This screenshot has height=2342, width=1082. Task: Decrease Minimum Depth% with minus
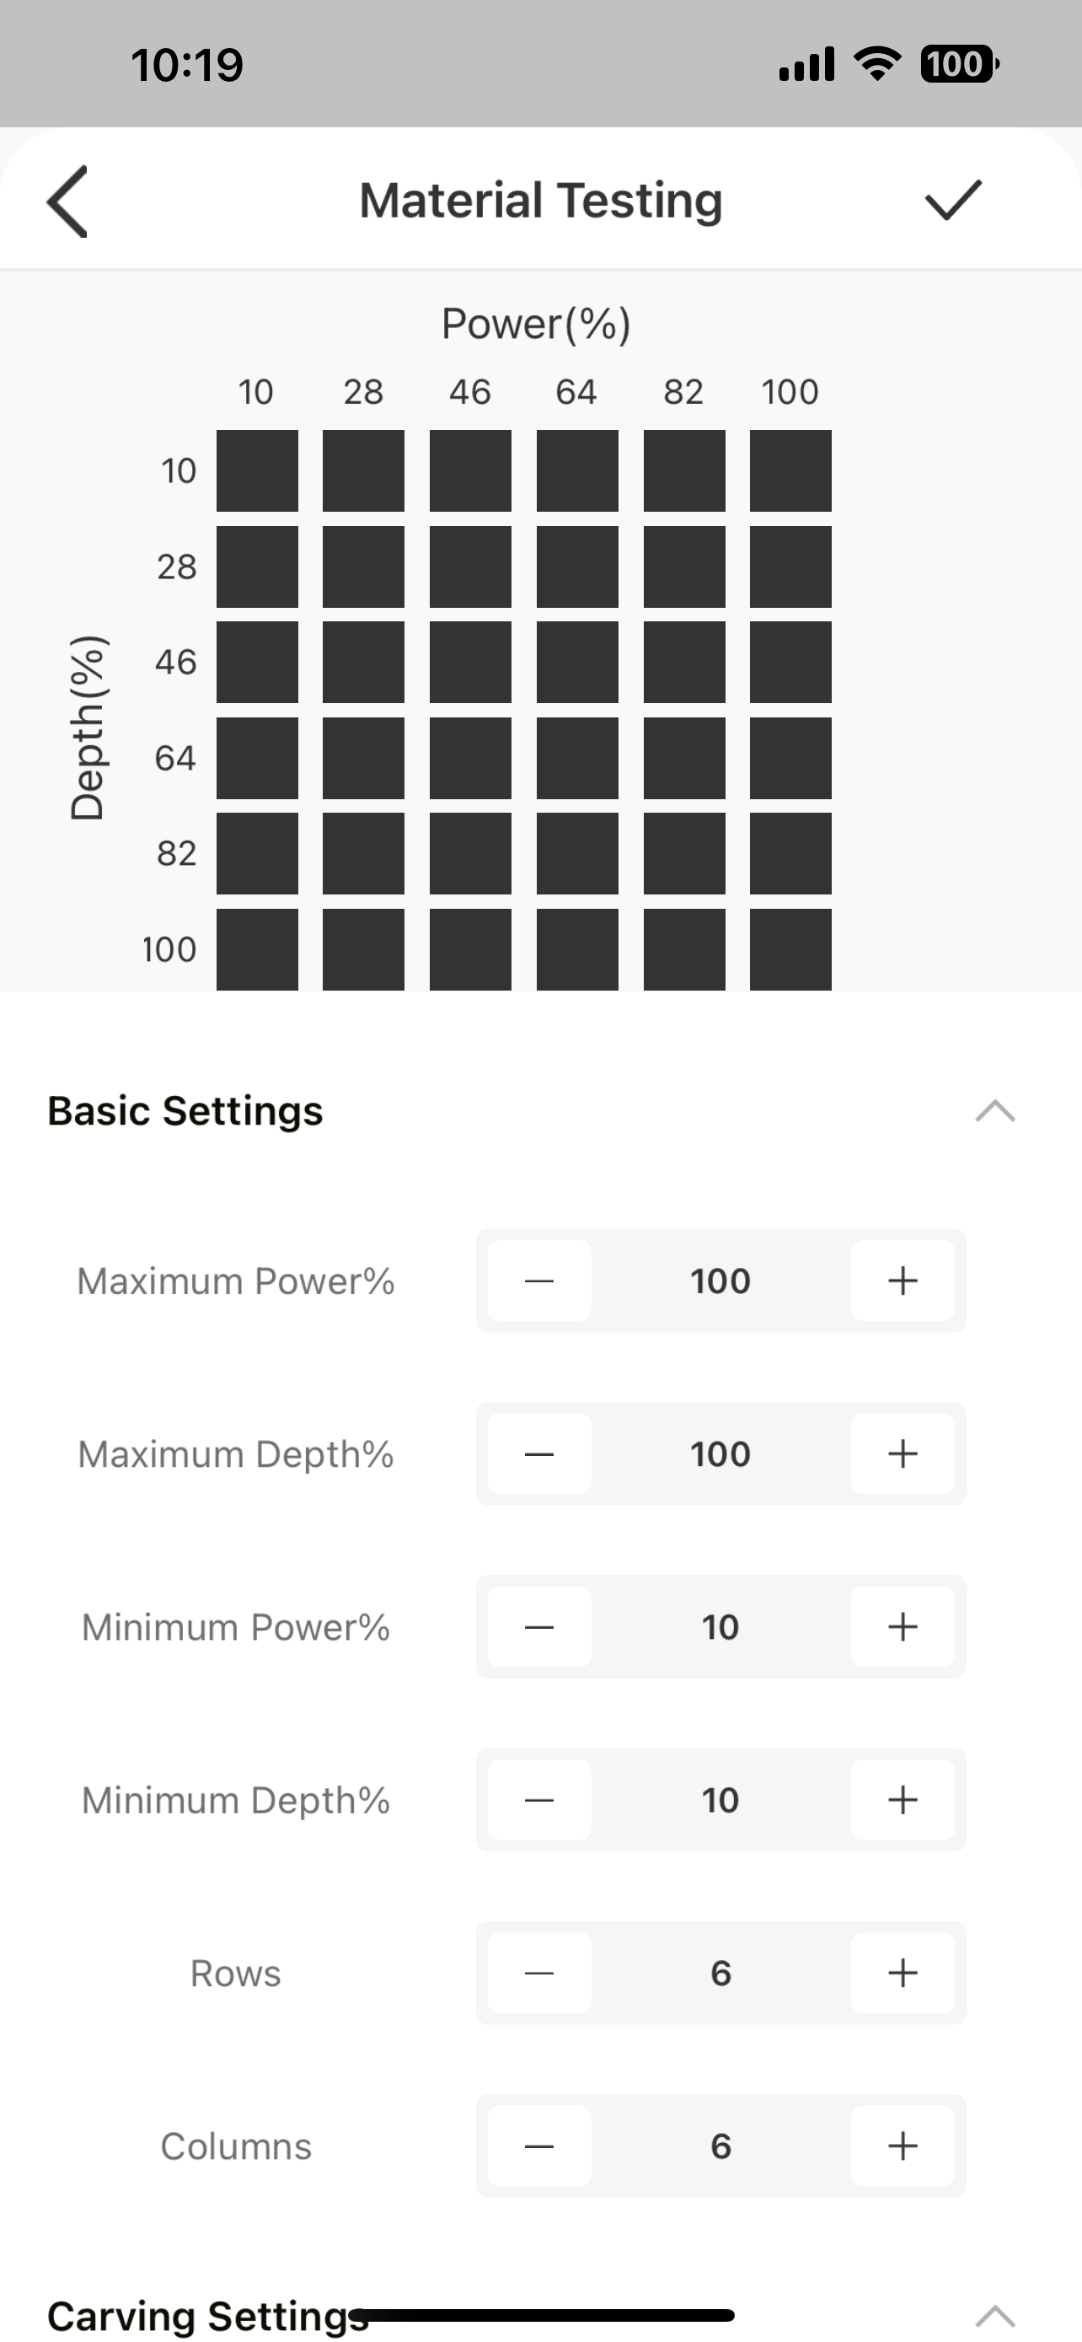click(539, 1799)
